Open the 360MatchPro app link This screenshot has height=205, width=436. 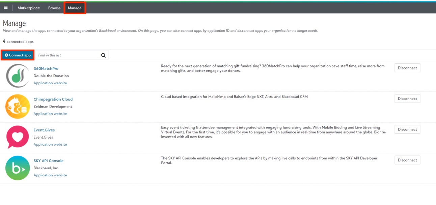(x=46, y=68)
